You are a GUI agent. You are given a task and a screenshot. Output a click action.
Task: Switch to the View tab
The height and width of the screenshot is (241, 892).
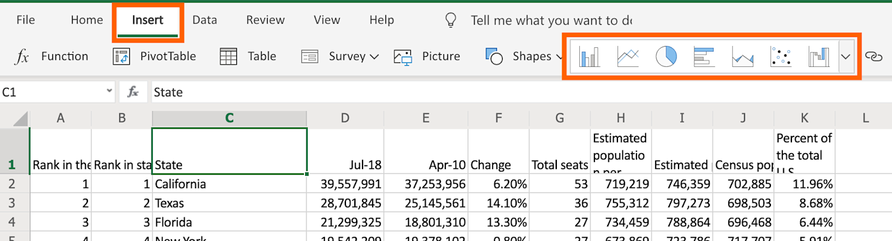pos(327,20)
